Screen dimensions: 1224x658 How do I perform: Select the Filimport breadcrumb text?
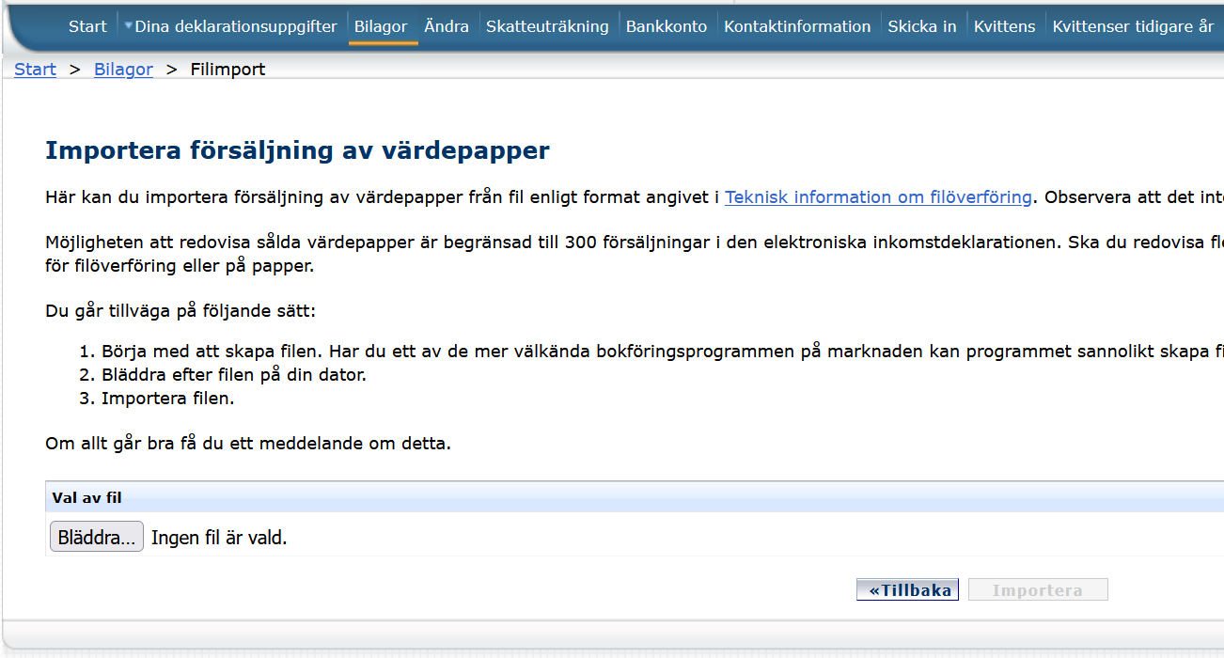click(x=228, y=69)
